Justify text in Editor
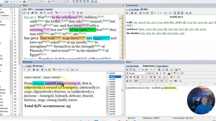The width and height of the screenshot is (216, 121). 138,77
